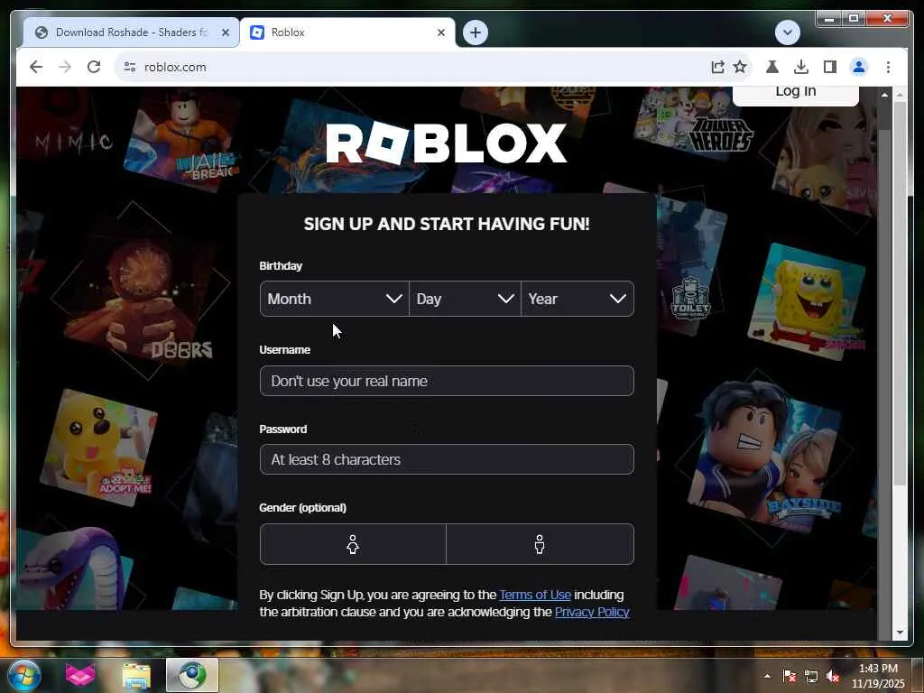The height and width of the screenshot is (693, 924).
Task: Close the Download Roshade tab
Action: pyautogui.click(x=225, y=32)
